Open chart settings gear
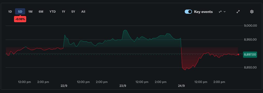The image size is (263, 93). coord(252,12)
